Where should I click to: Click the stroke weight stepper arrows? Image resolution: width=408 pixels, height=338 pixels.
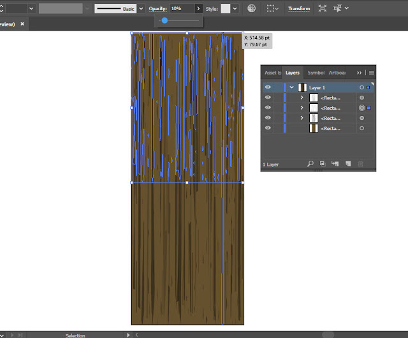point(1,8)
